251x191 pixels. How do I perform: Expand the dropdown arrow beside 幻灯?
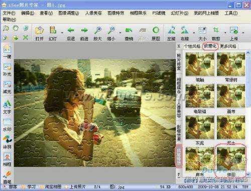tap(62, 33)
